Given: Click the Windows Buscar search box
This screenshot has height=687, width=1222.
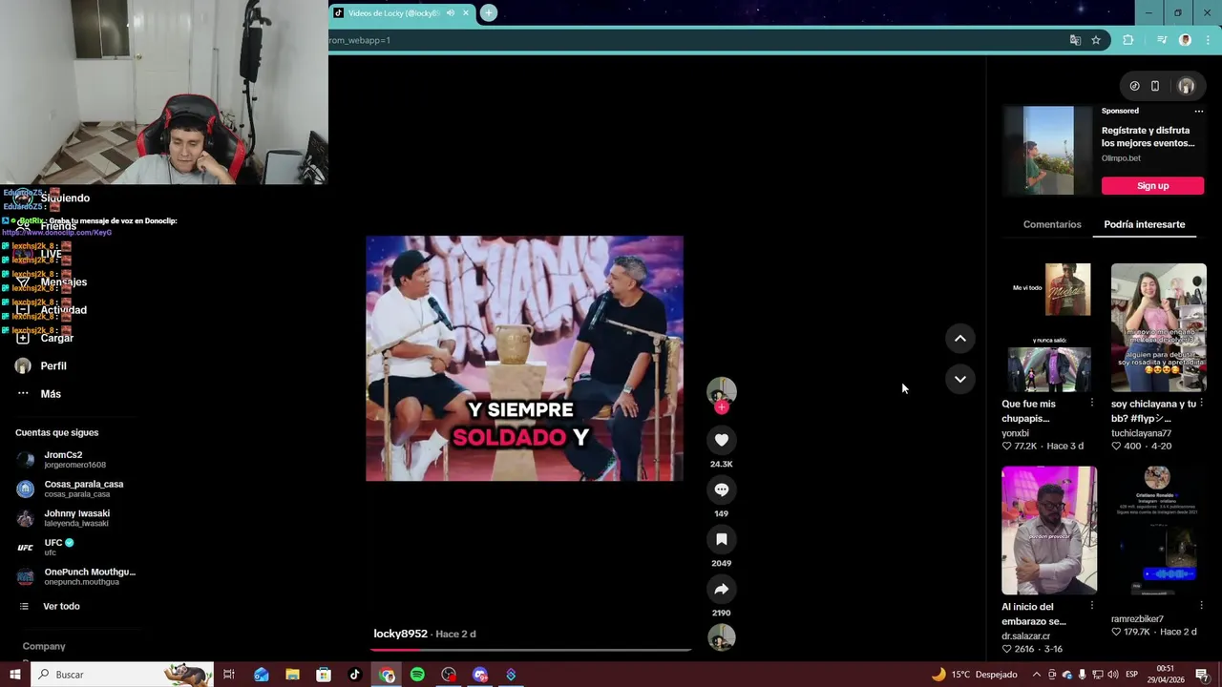Looking at the screenshot, I should pos(122,675).
